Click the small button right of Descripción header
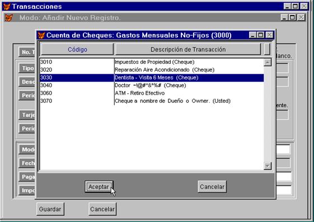The height and width of the screenshot is (222, 314). 267,49
